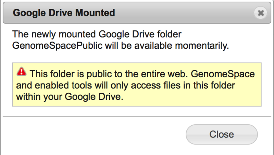Image resolution: width=274 pixels, height=155 pixels.
Task: Click the Close button
Action: (x=222, y=134)
